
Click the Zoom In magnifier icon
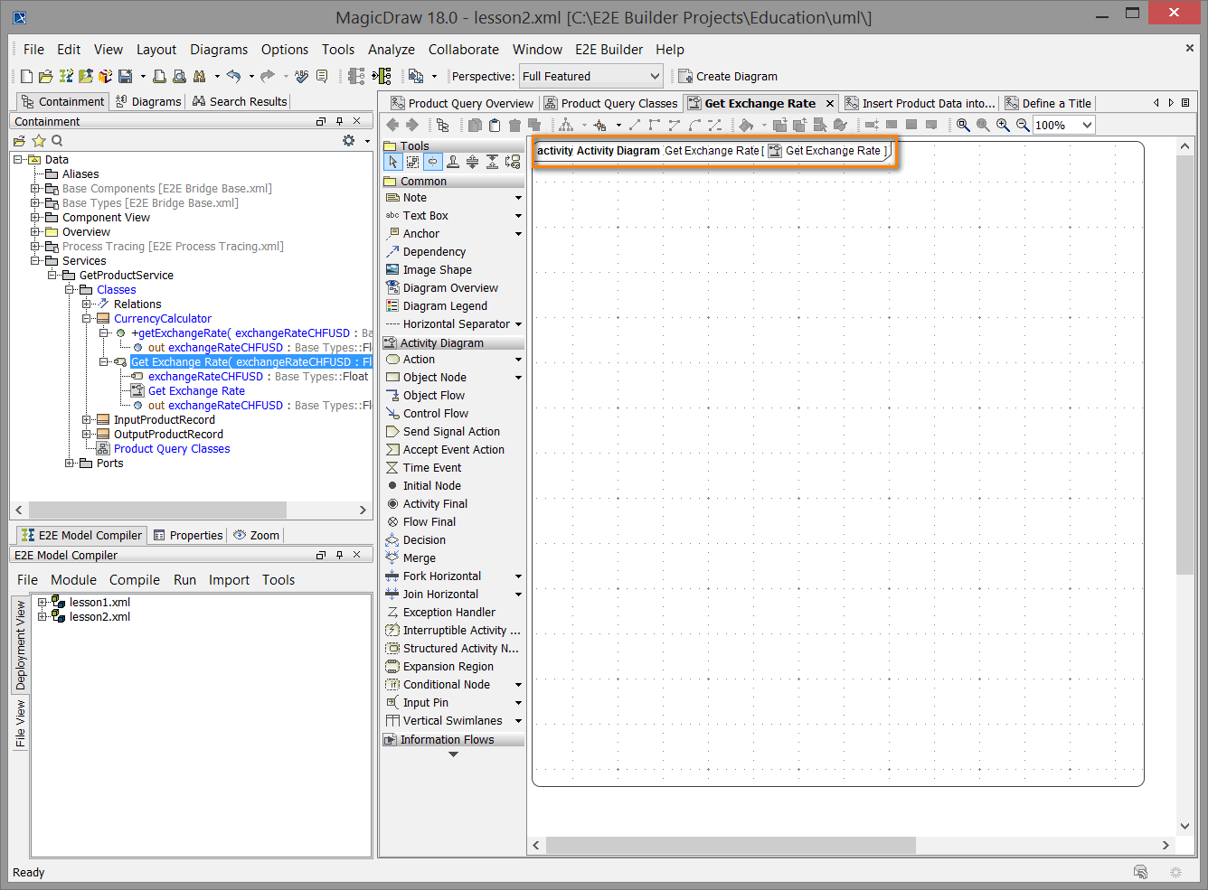tap(1003, 126)
